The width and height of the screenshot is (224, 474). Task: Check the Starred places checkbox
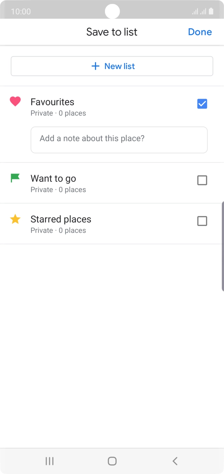click(202, 221)
